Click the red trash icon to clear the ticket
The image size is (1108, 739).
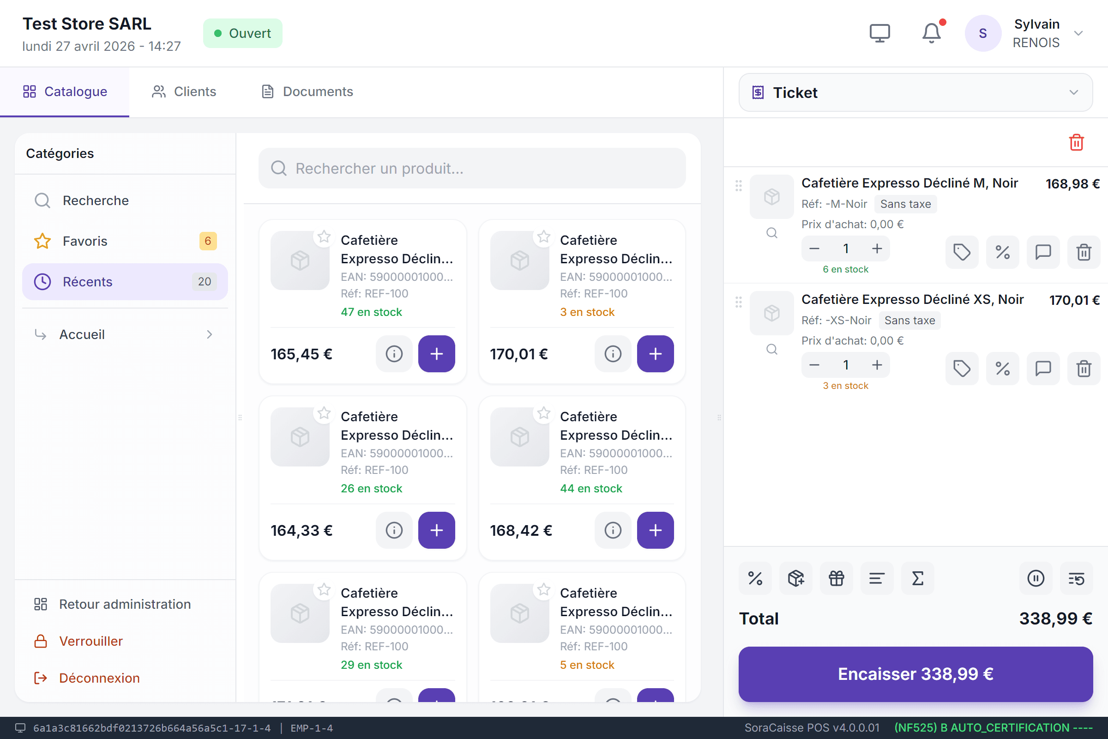point(1077,142)
